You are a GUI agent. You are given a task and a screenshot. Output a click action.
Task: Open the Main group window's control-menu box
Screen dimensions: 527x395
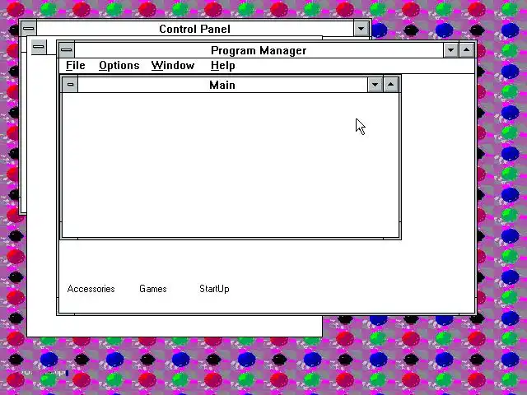coord(70,84)
